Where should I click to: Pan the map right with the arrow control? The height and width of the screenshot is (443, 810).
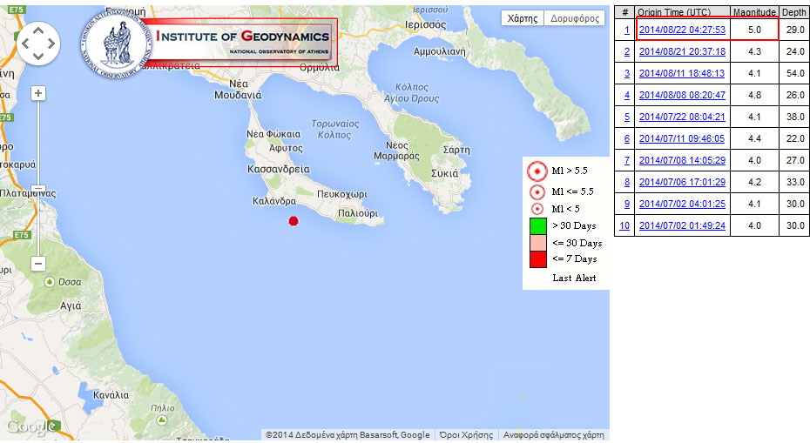pos(51,43)
